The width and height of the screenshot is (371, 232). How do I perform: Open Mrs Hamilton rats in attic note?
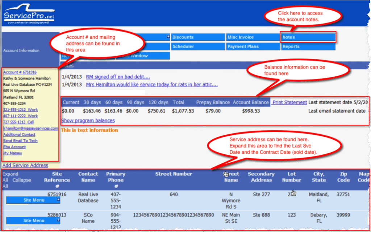[x=152, y=85]
